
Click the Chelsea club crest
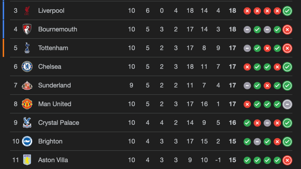click(x=27, y=67)
